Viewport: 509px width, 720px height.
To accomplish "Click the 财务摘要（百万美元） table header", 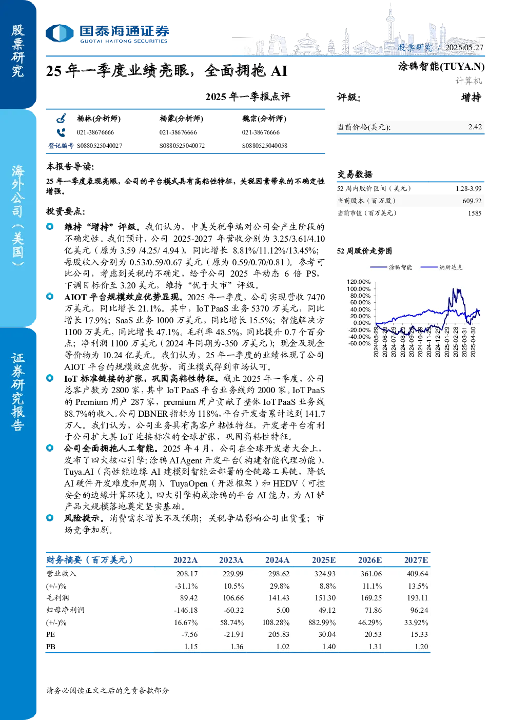I will [90, 560].
